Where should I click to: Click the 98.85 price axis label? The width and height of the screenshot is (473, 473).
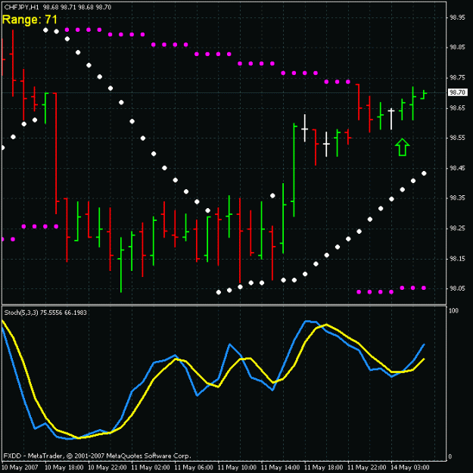457,48
